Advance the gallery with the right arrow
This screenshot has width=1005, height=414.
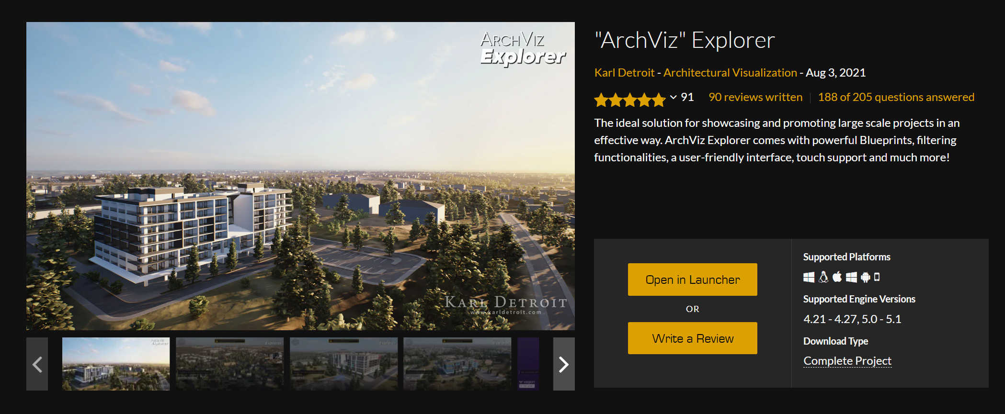tap(564, 364)
